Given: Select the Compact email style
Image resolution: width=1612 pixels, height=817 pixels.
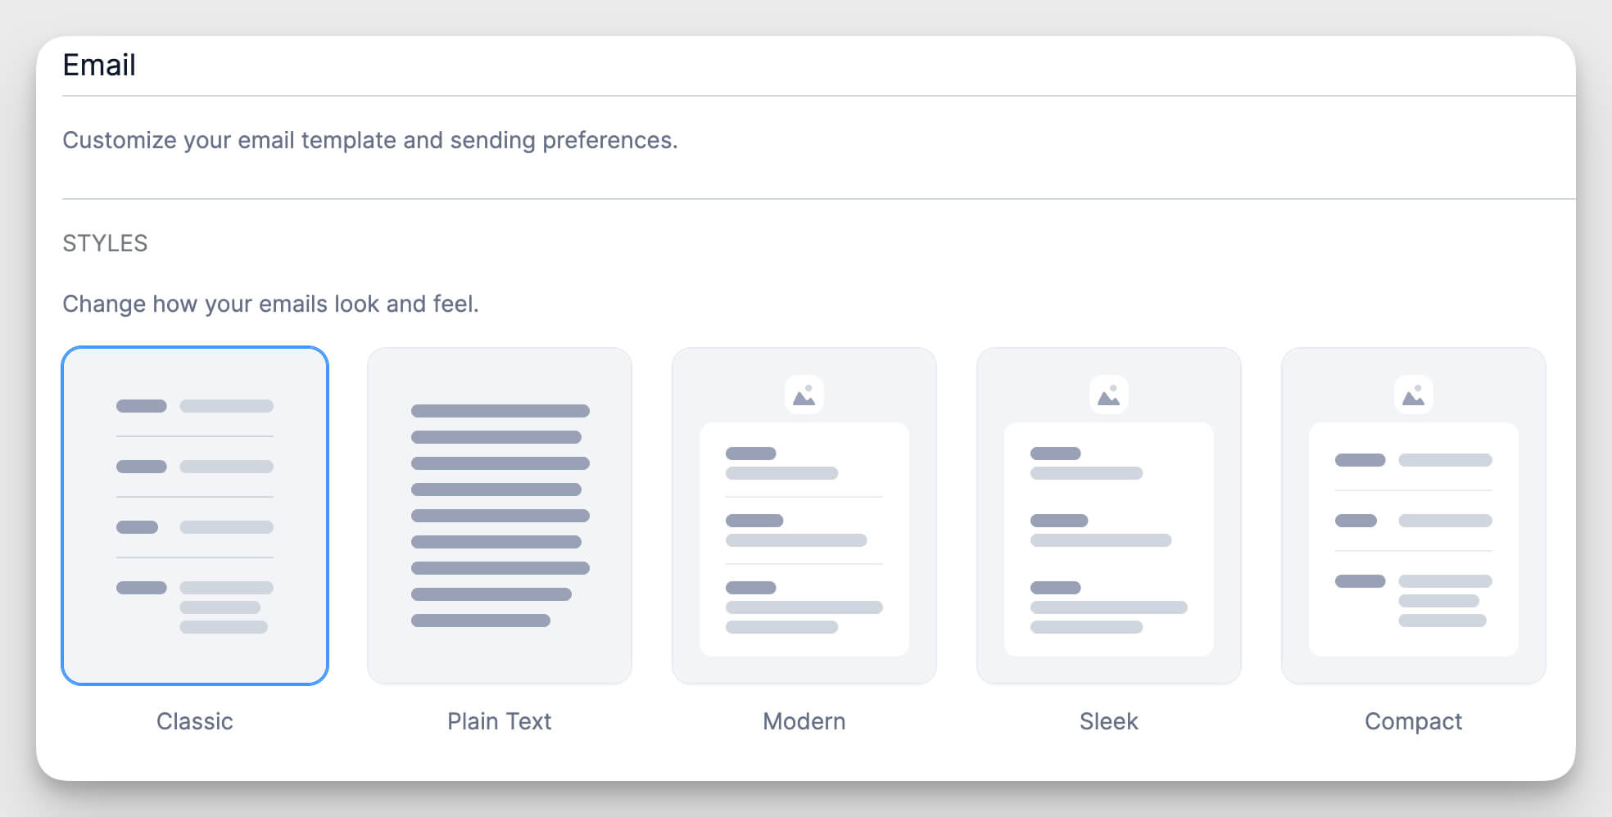Looking at the screenshot, I should pos(1414,516).
